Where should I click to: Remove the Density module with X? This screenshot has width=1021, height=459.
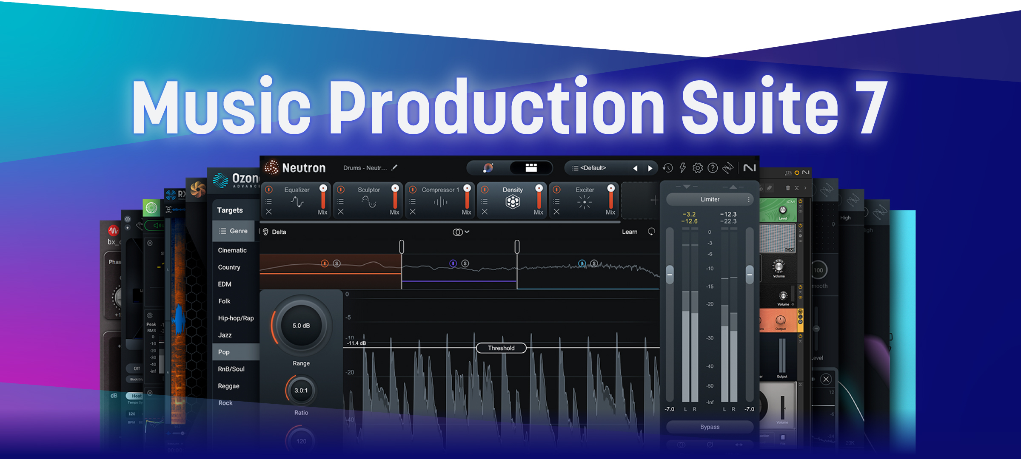tap(485, 212)
